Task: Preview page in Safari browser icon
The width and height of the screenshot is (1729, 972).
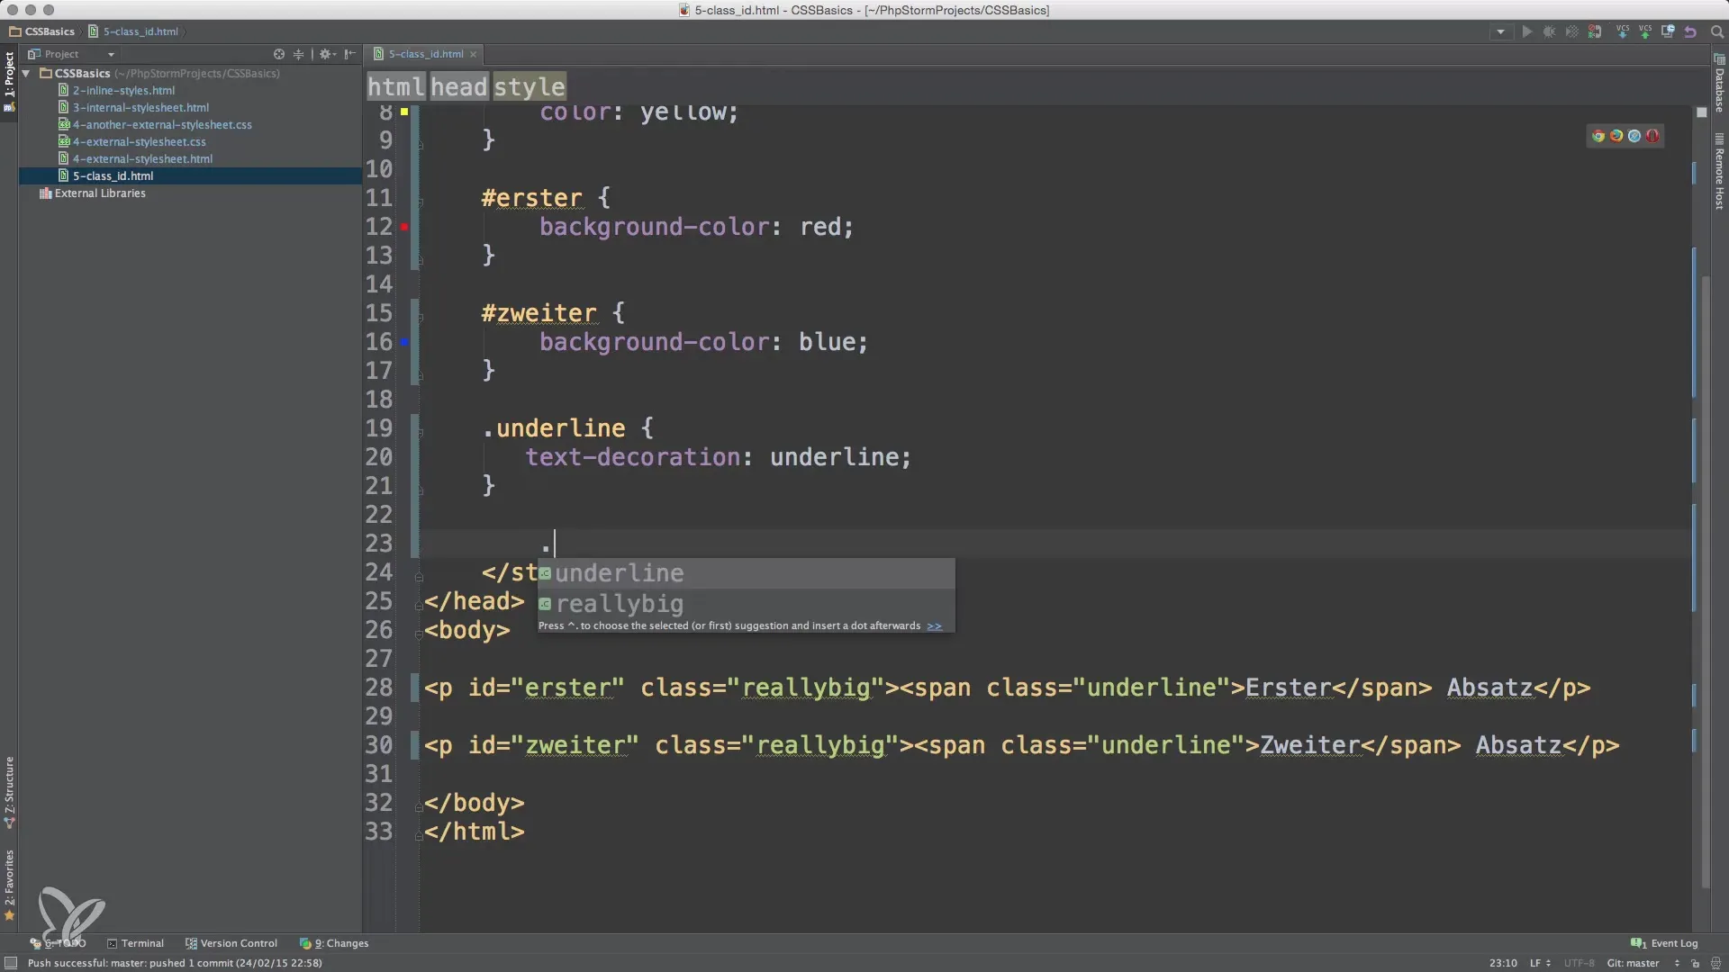Action: (x=1634, y=136)
